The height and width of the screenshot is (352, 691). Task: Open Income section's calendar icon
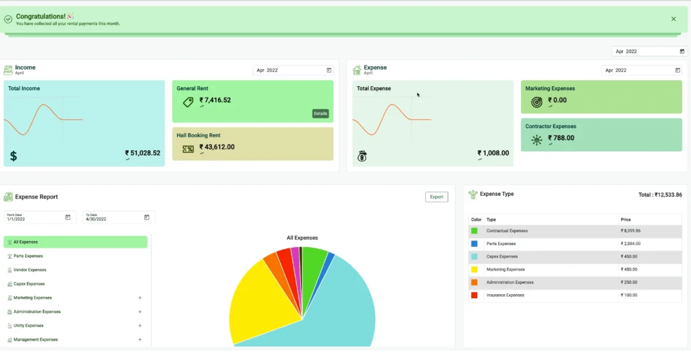pos(329,70)
